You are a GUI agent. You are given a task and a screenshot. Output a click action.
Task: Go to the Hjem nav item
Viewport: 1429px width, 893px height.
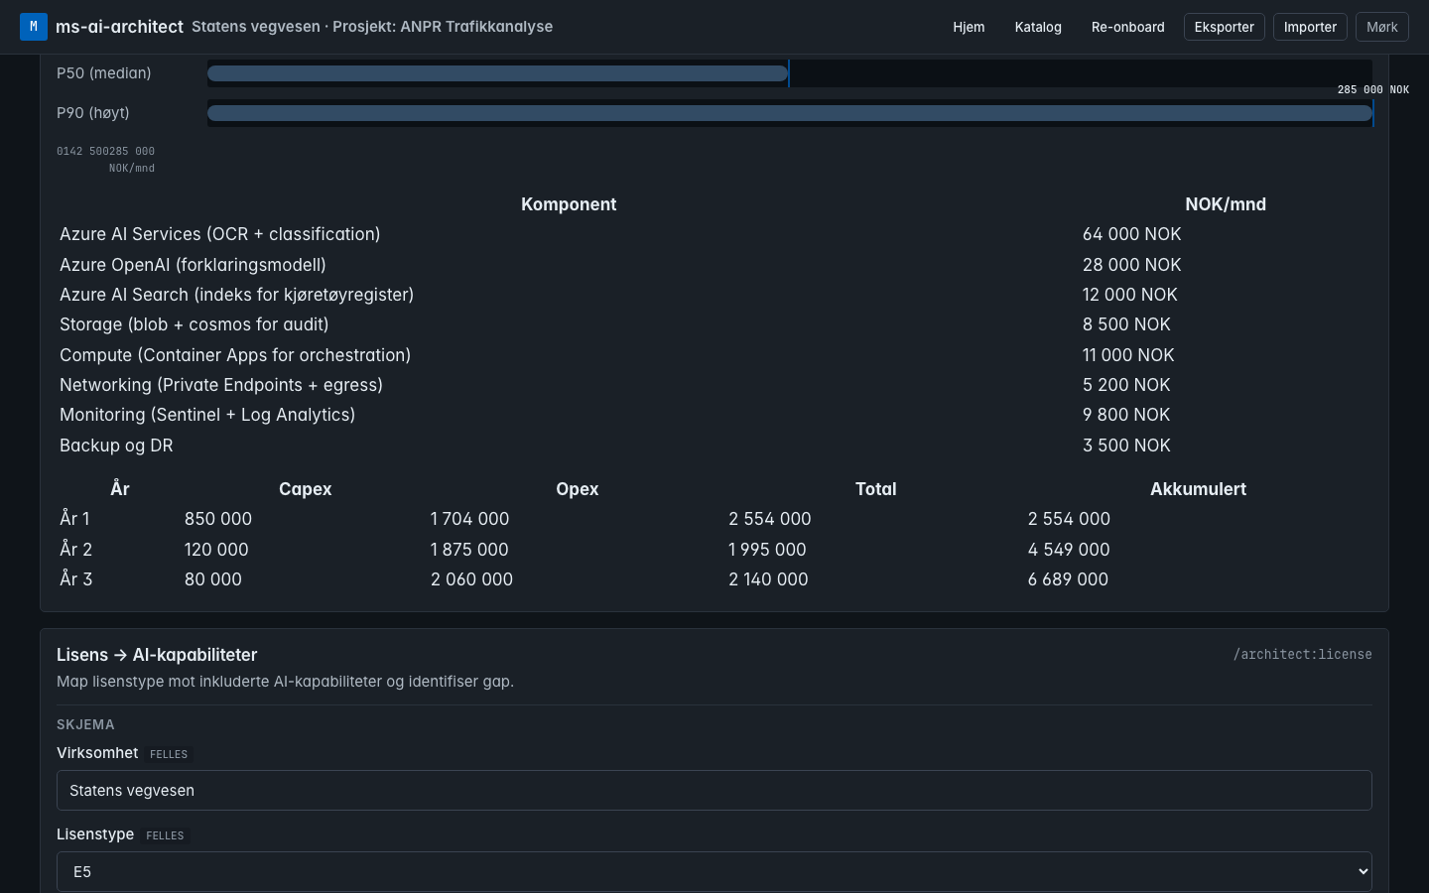(x=969, y=27)
